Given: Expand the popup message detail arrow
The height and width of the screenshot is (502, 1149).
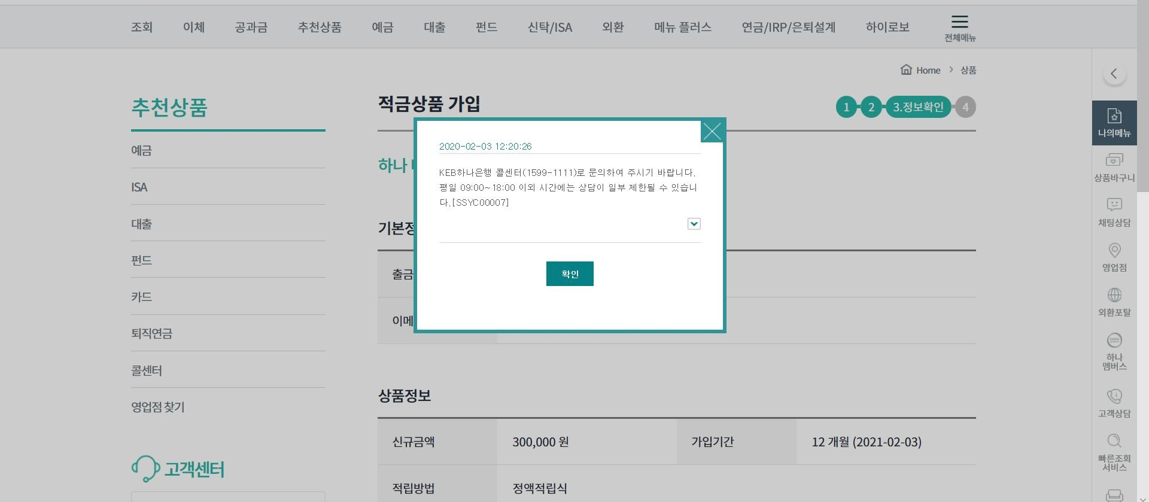Looking at the screenshot, I should pyautogui.click(x=694, y=224).
